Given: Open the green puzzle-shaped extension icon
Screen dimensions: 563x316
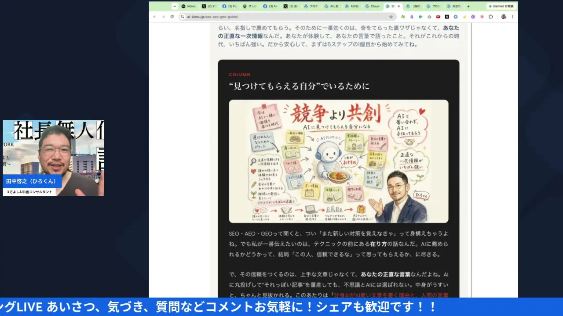Looking at the screenshot, I should click(403, 17).
